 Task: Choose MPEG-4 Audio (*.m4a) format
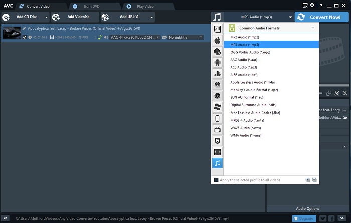[271, 120]
